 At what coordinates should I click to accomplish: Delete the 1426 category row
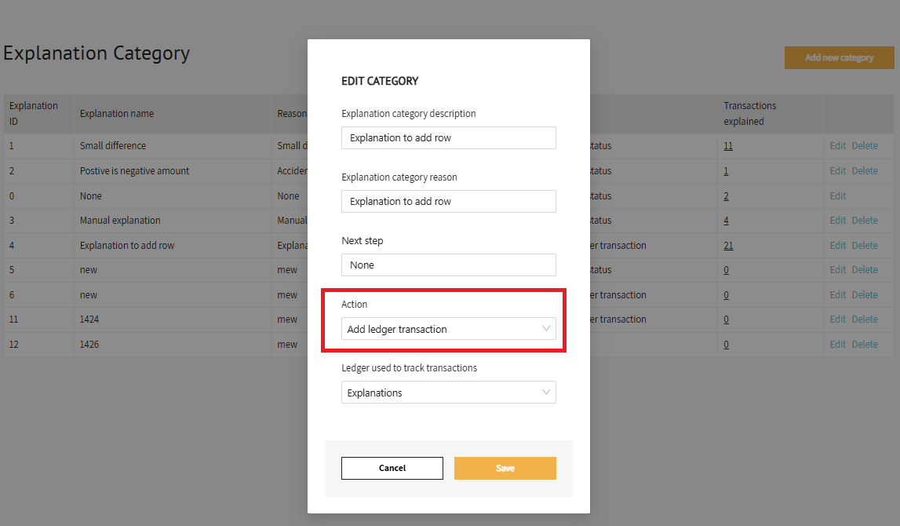point(865,345)
